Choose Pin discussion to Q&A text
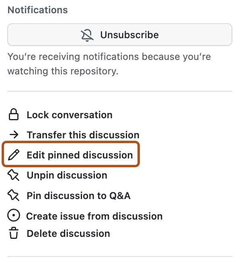The width and height of the screenshot is (246, 263). 78,196
